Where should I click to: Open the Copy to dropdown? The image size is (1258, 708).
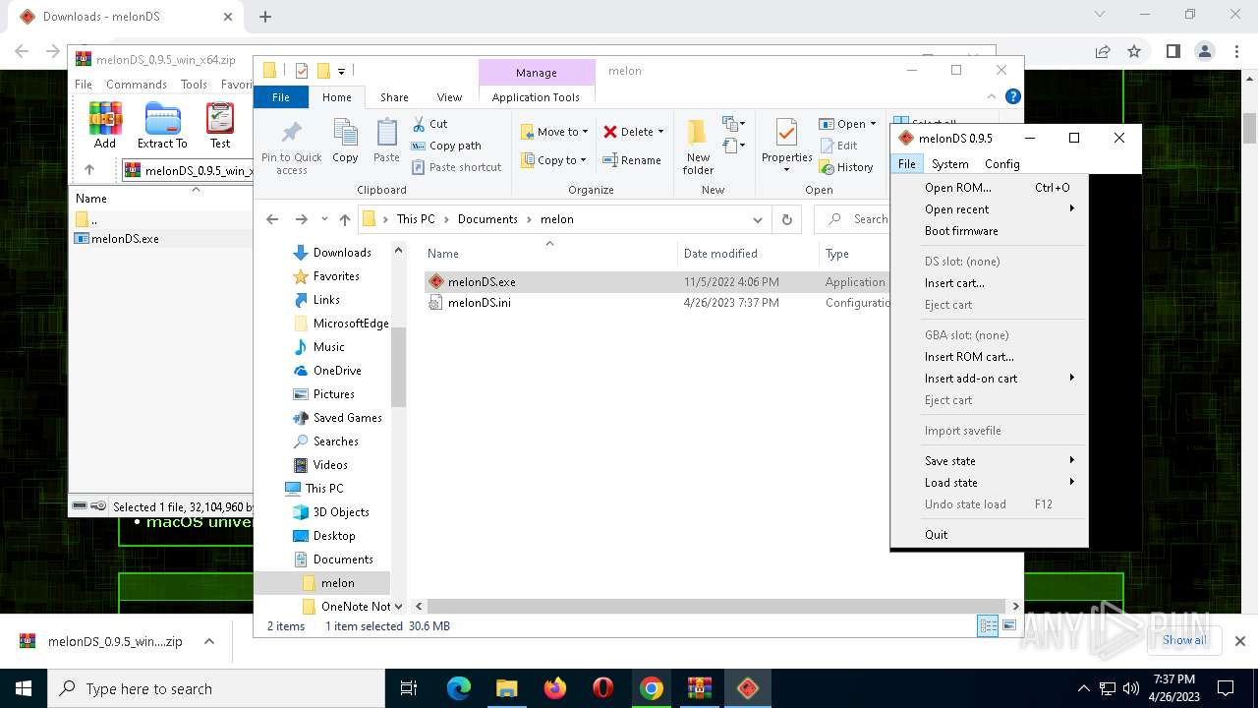click(x=553, y=160)
